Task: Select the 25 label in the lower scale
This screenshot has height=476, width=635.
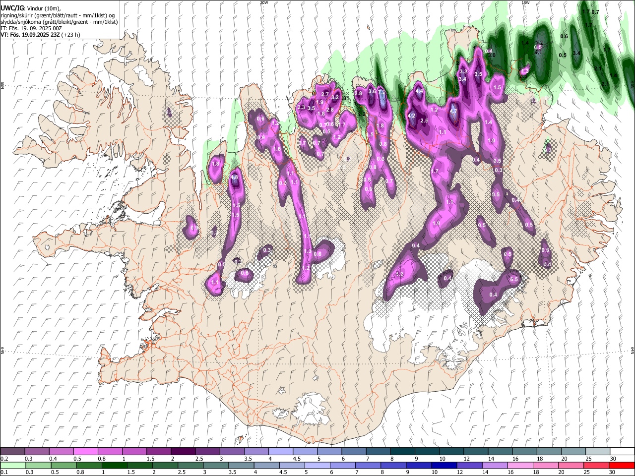Action: pyautogui.click(x=586, y=473)
